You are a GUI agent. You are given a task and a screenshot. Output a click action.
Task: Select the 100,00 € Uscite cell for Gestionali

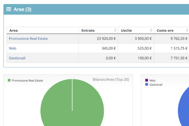pyautogui.click(x=145, y=58)
